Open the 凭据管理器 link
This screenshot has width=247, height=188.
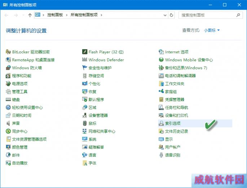point(175,100)
